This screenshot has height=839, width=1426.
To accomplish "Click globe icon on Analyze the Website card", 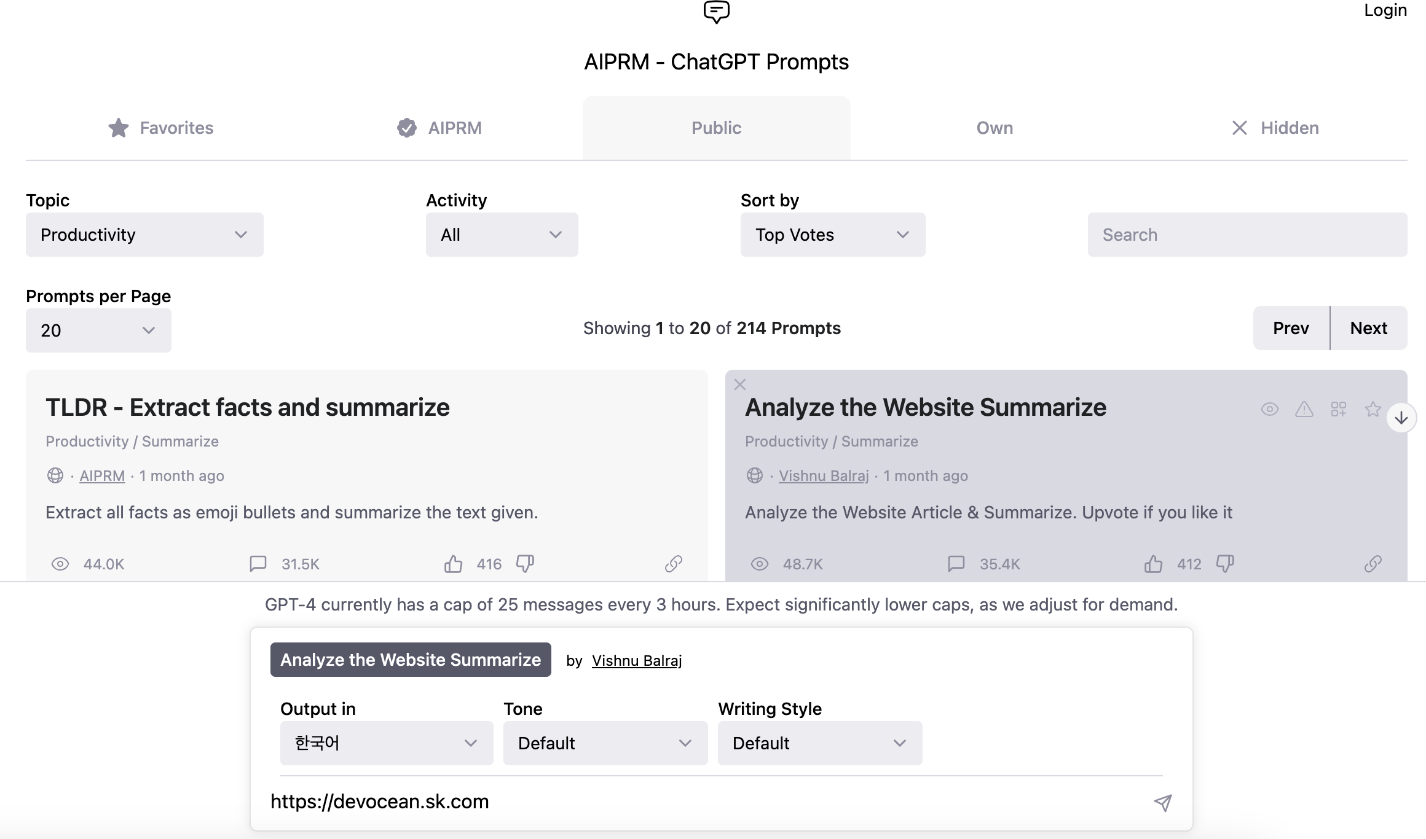I will tap(755, 475).
